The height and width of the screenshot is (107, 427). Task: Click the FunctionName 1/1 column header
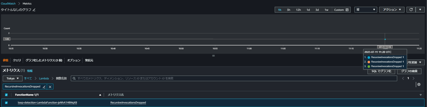point(27,95)
